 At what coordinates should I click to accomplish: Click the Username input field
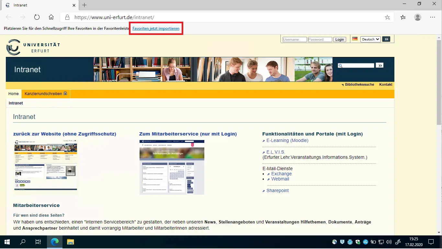[294, 39]
